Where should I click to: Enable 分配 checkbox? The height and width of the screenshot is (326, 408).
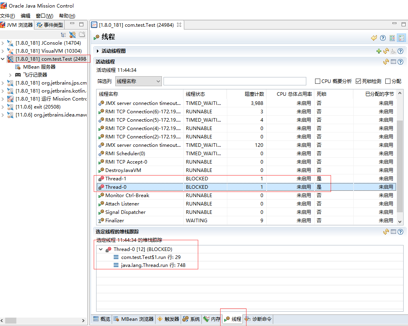point(388,81)
